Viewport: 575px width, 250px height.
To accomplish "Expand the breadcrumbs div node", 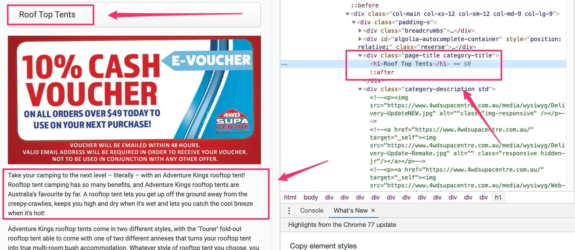I will [x=360, y=31].
